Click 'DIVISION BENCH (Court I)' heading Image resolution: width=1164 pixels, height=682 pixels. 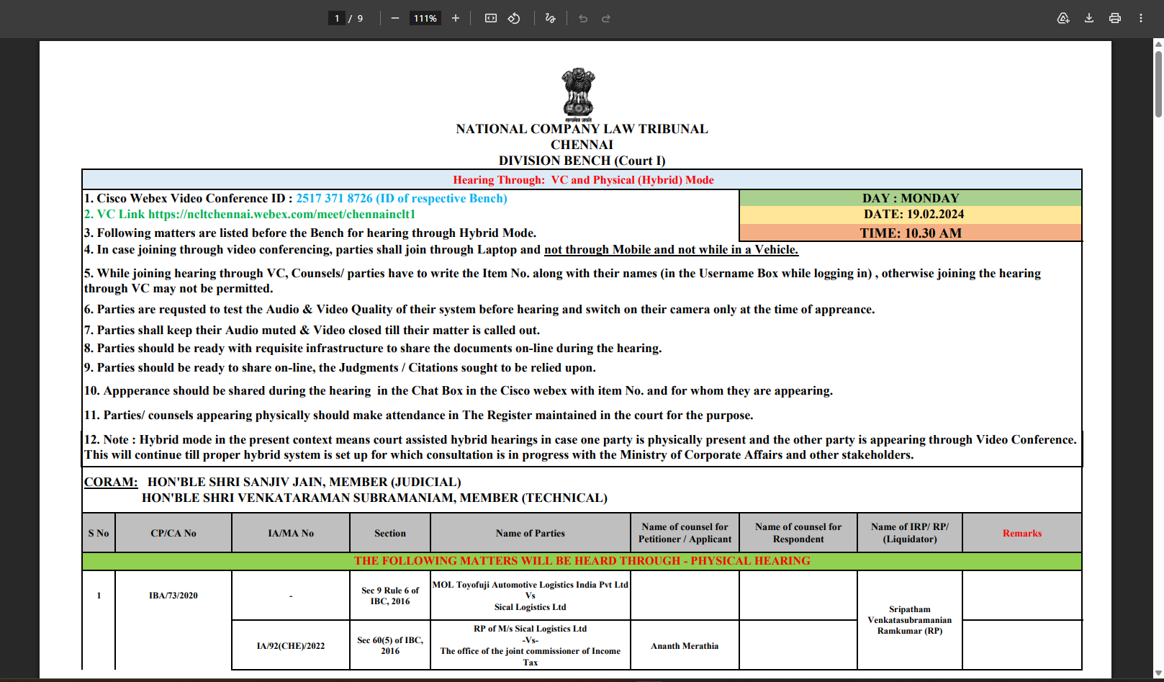[582, 161]
